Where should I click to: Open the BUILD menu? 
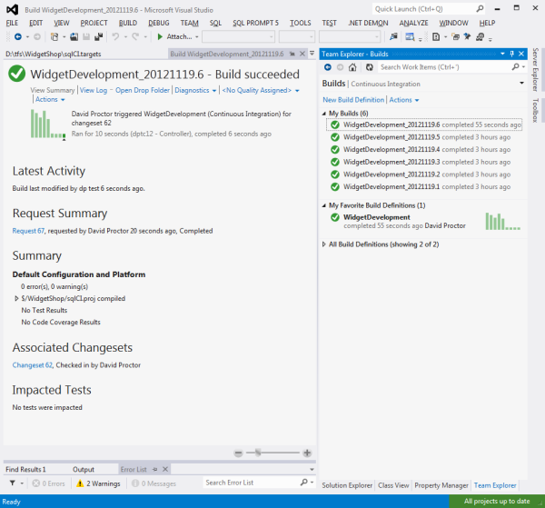coord(128,22)
